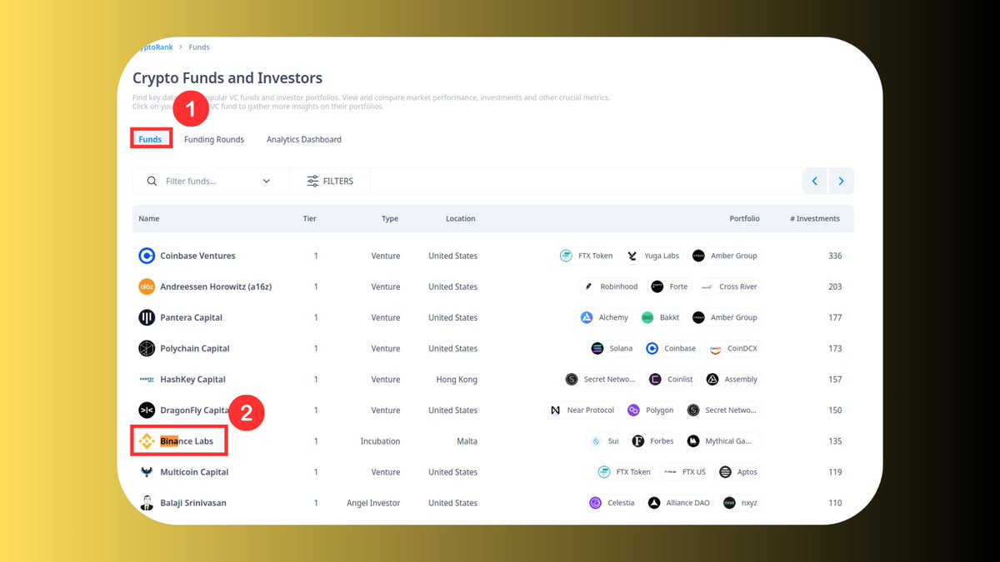Click previous page chevron arrow
The height and width of the screenshot is (562, 1000).
[814, 181]
